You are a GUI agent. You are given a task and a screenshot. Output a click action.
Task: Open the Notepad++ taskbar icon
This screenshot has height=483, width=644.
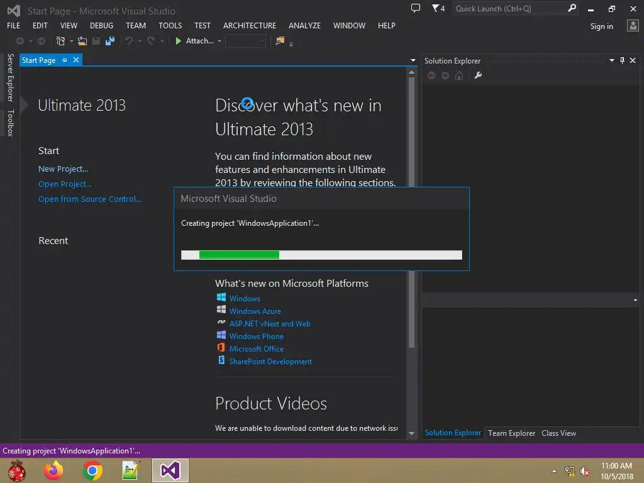tap(131, 470)
